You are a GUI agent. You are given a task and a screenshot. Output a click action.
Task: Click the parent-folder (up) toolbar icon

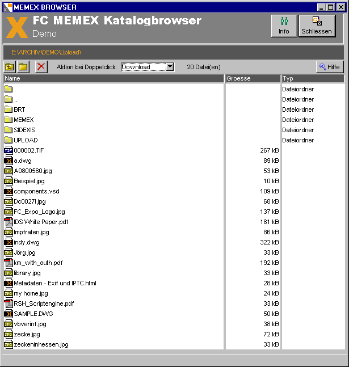point(10,67)
